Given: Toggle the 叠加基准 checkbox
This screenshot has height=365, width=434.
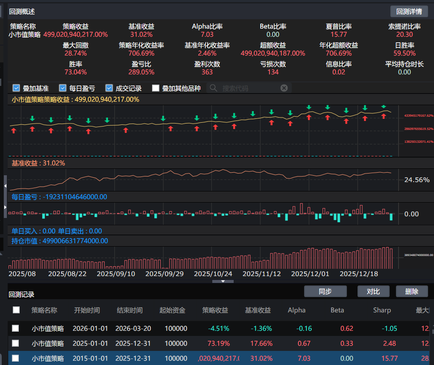Looking at the screenshot, I should (x=17, y=88).
